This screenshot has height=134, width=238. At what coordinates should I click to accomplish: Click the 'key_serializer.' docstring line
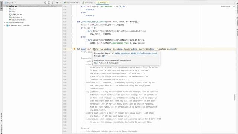(x=97, y=110)
